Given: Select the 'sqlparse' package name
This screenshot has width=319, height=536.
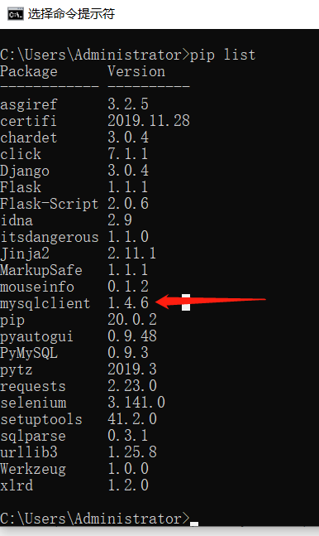Looking at the screenshot, I should pyautogui.click(x=33, y=437).
